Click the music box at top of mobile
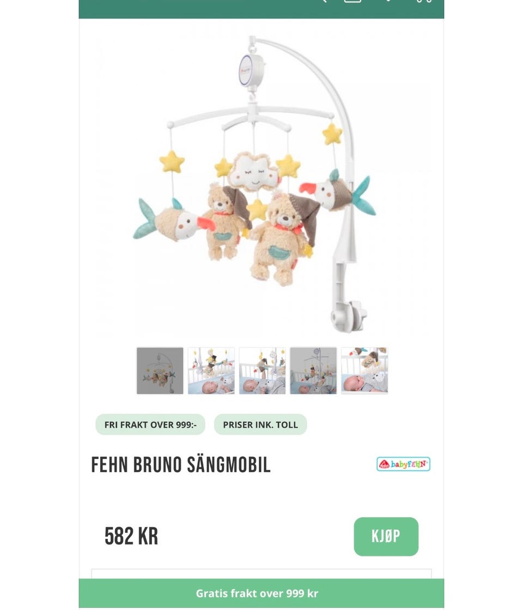The image size is (523, 610). [251, 70]
